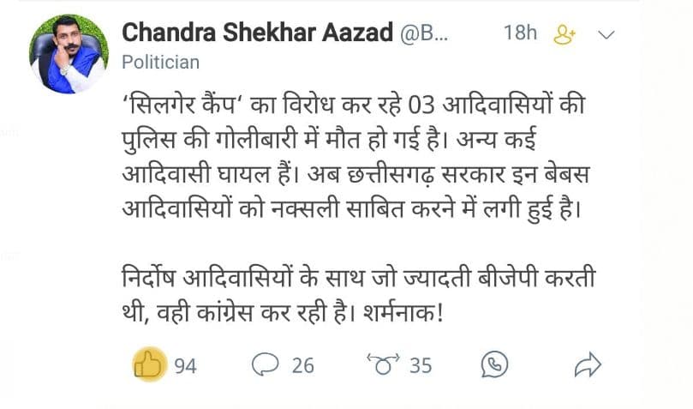The height and width of the screenshot is (409, 693).
Task: Click the name Chandra Shekhar Aazad
Action: pos(254,33)
